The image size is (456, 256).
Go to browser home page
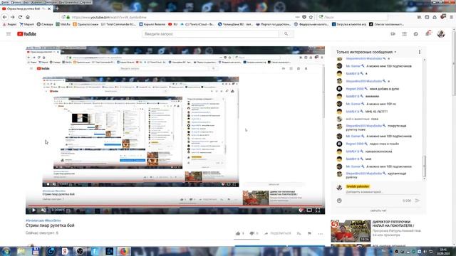tap(28, 17)
